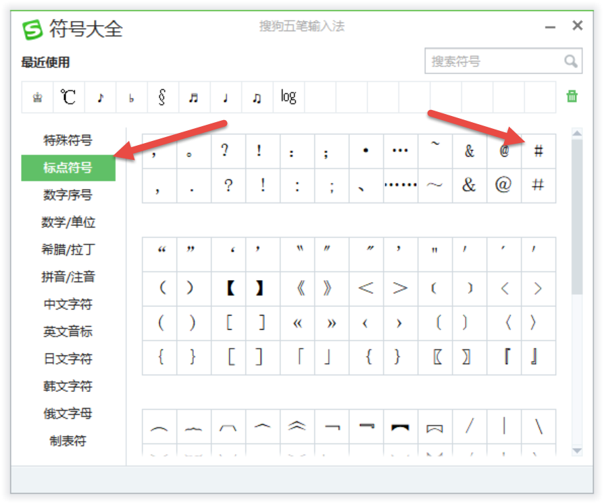Image resolution: width=604 pixels, height=504 pixels.
Task: Go to the 日文字符 category
Action: 68,359
